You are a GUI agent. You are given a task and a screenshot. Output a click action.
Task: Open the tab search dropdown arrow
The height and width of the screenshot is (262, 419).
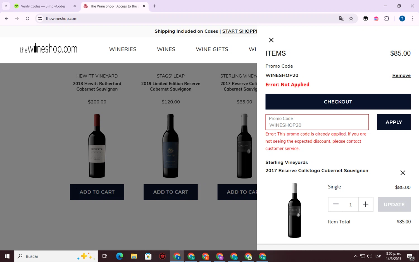pos(6,6)
